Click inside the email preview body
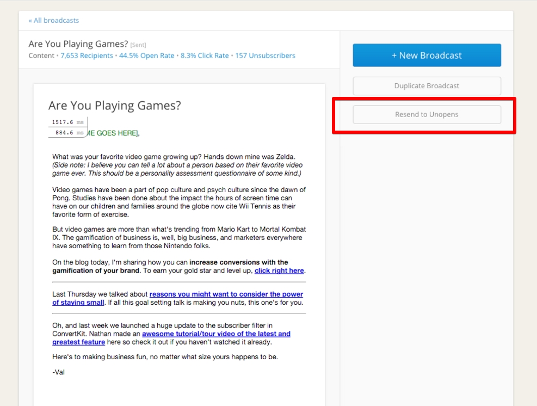537x406 pixels. 180,218
